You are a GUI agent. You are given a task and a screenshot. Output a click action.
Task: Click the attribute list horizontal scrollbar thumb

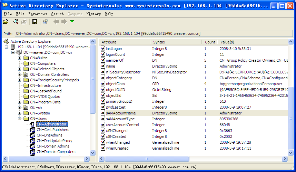[x=147, y=159]
